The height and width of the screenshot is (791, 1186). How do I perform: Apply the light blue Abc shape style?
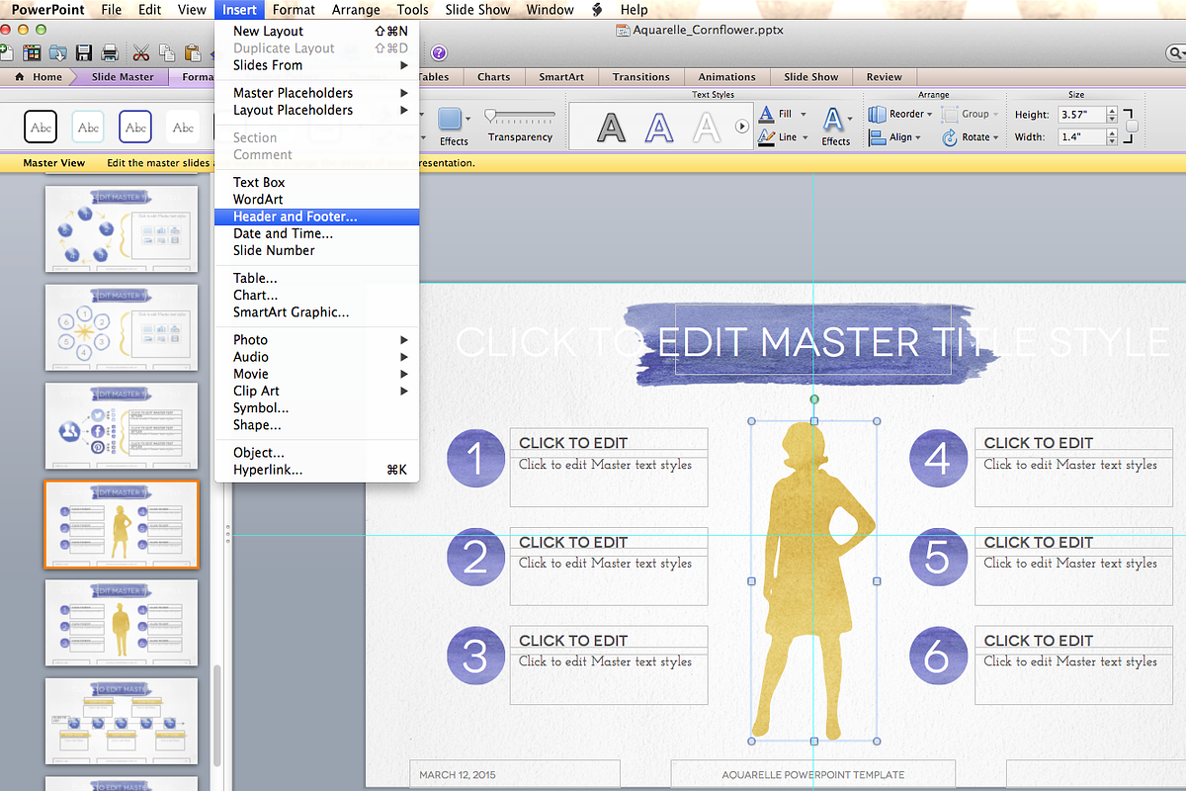[88, 127]
